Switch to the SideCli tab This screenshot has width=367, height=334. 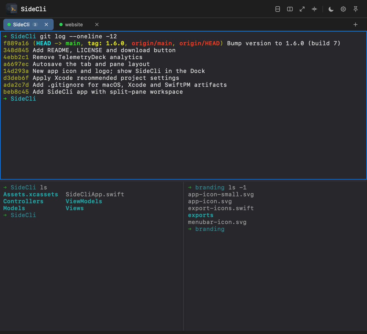[28, 24]
